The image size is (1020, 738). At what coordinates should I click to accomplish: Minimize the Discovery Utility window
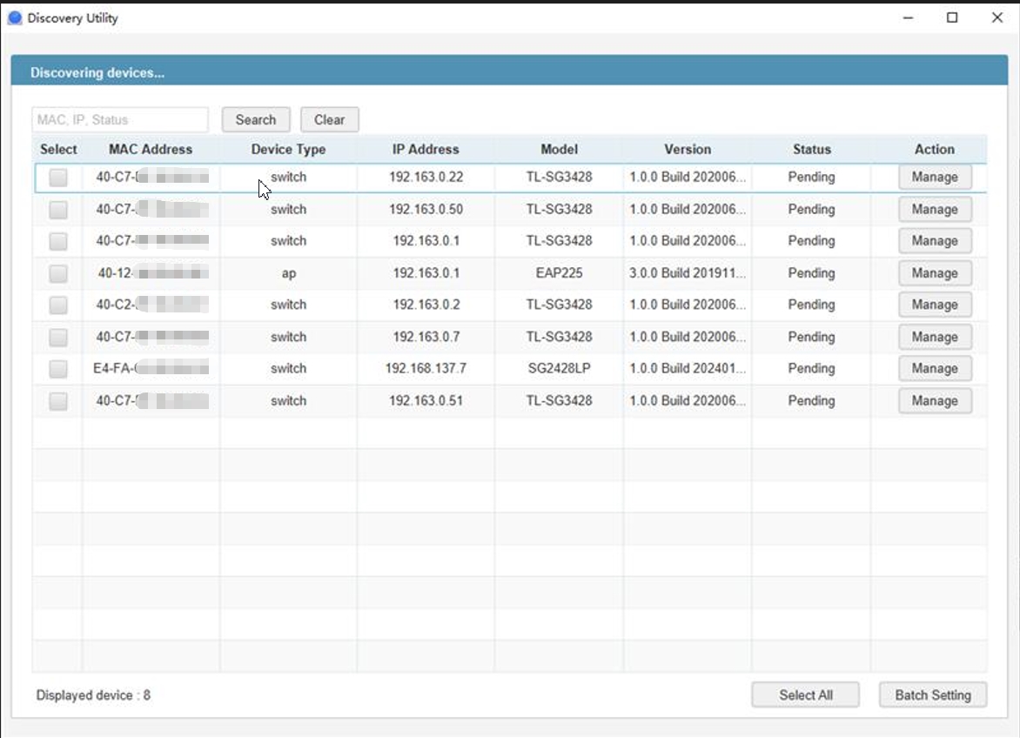coord(908,17)
